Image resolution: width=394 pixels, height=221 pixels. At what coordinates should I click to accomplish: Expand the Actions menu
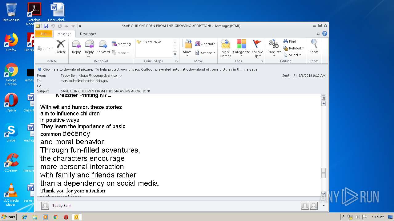pyautogui.click(x=205, y=53)
